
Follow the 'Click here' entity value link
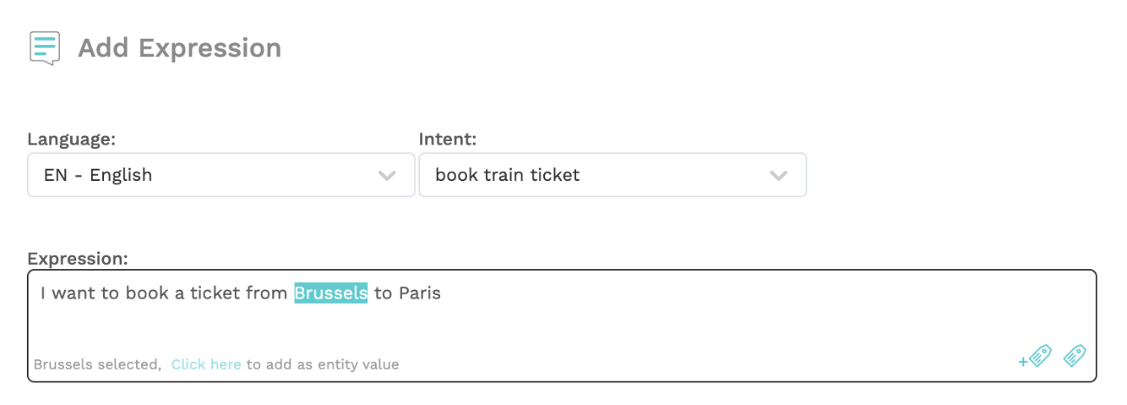tap(205, 364)
